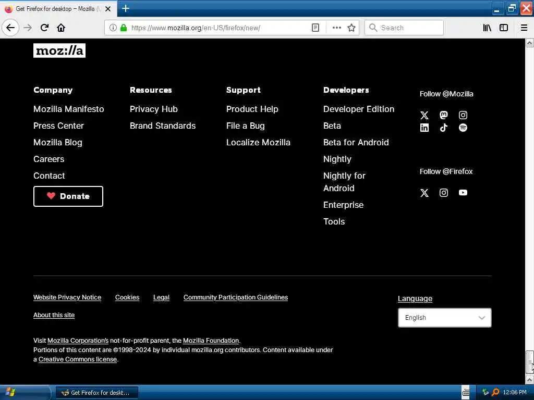Open Website Privacy Notice link
This screenshot has height=400, width=534.
coord(67,297)
